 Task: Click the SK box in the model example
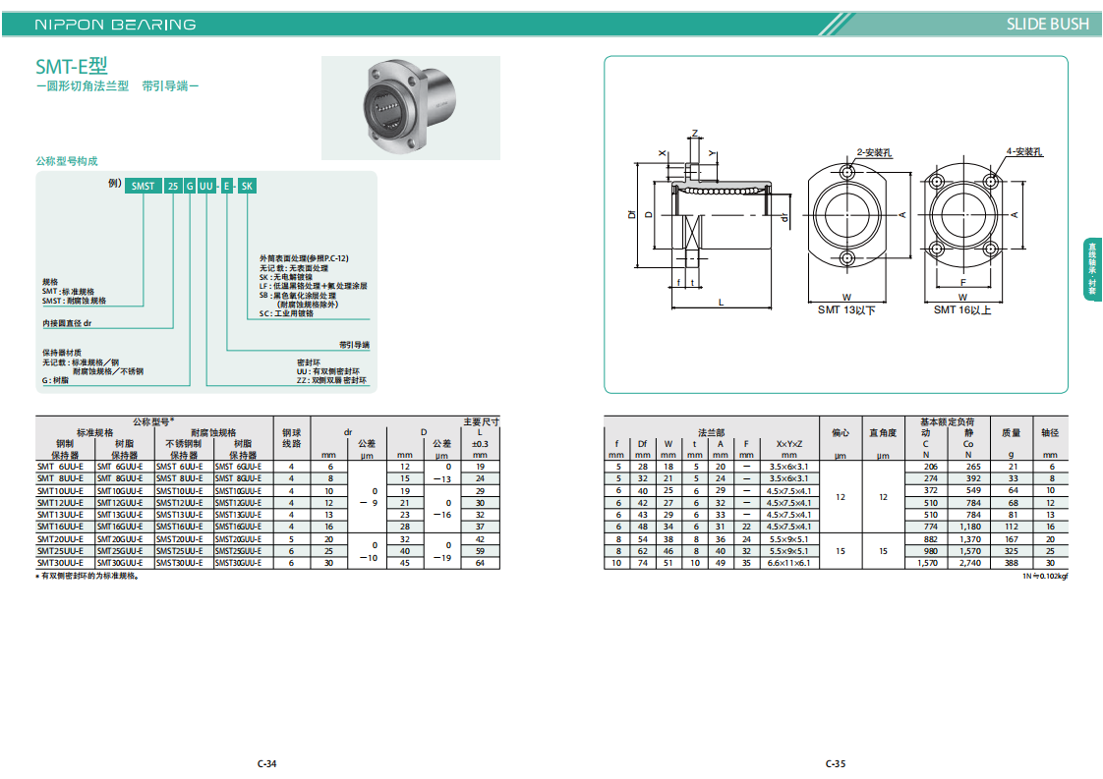[x=247, y=186]
